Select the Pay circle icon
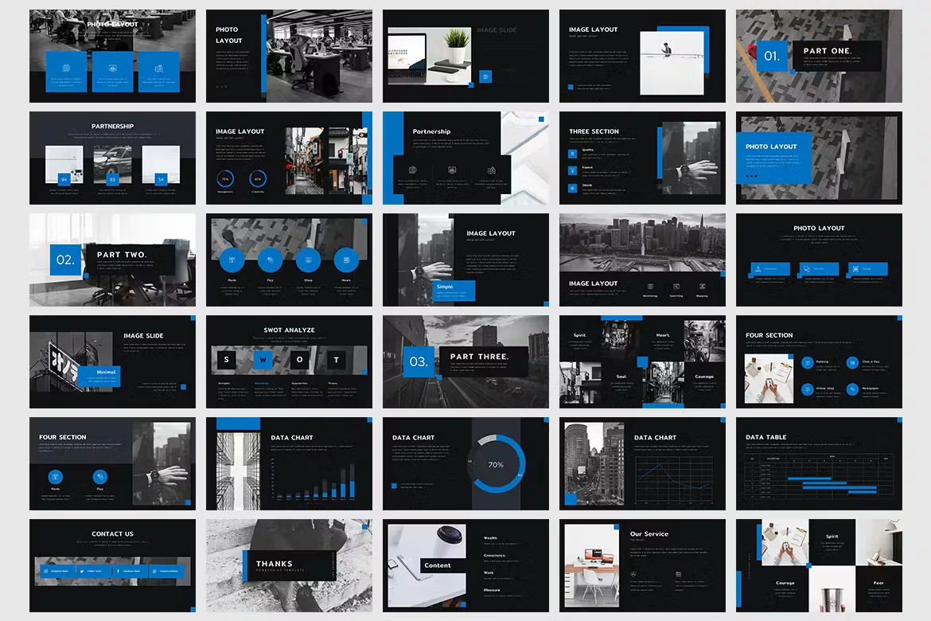 [271, 260]
